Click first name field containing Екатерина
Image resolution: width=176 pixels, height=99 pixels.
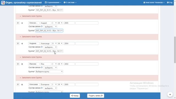(x=46, y=84)
